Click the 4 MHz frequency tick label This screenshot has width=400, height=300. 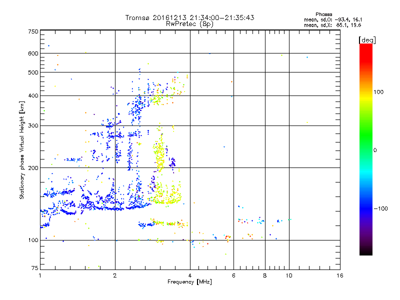tap(190, 275)
